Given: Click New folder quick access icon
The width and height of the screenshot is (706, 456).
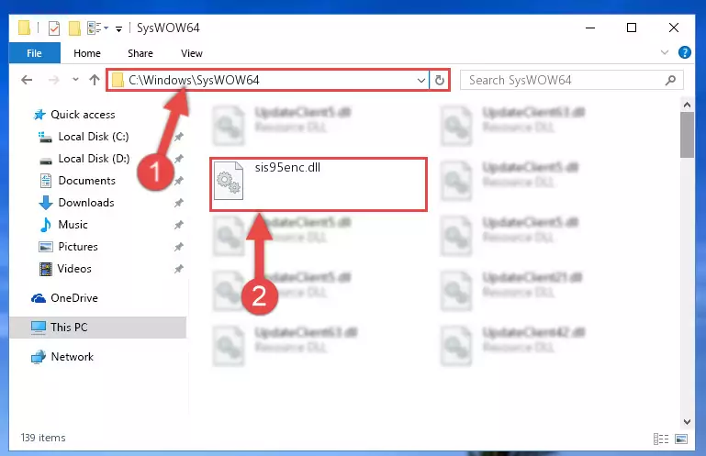Looking at the screenshot, I should point(74,28).
